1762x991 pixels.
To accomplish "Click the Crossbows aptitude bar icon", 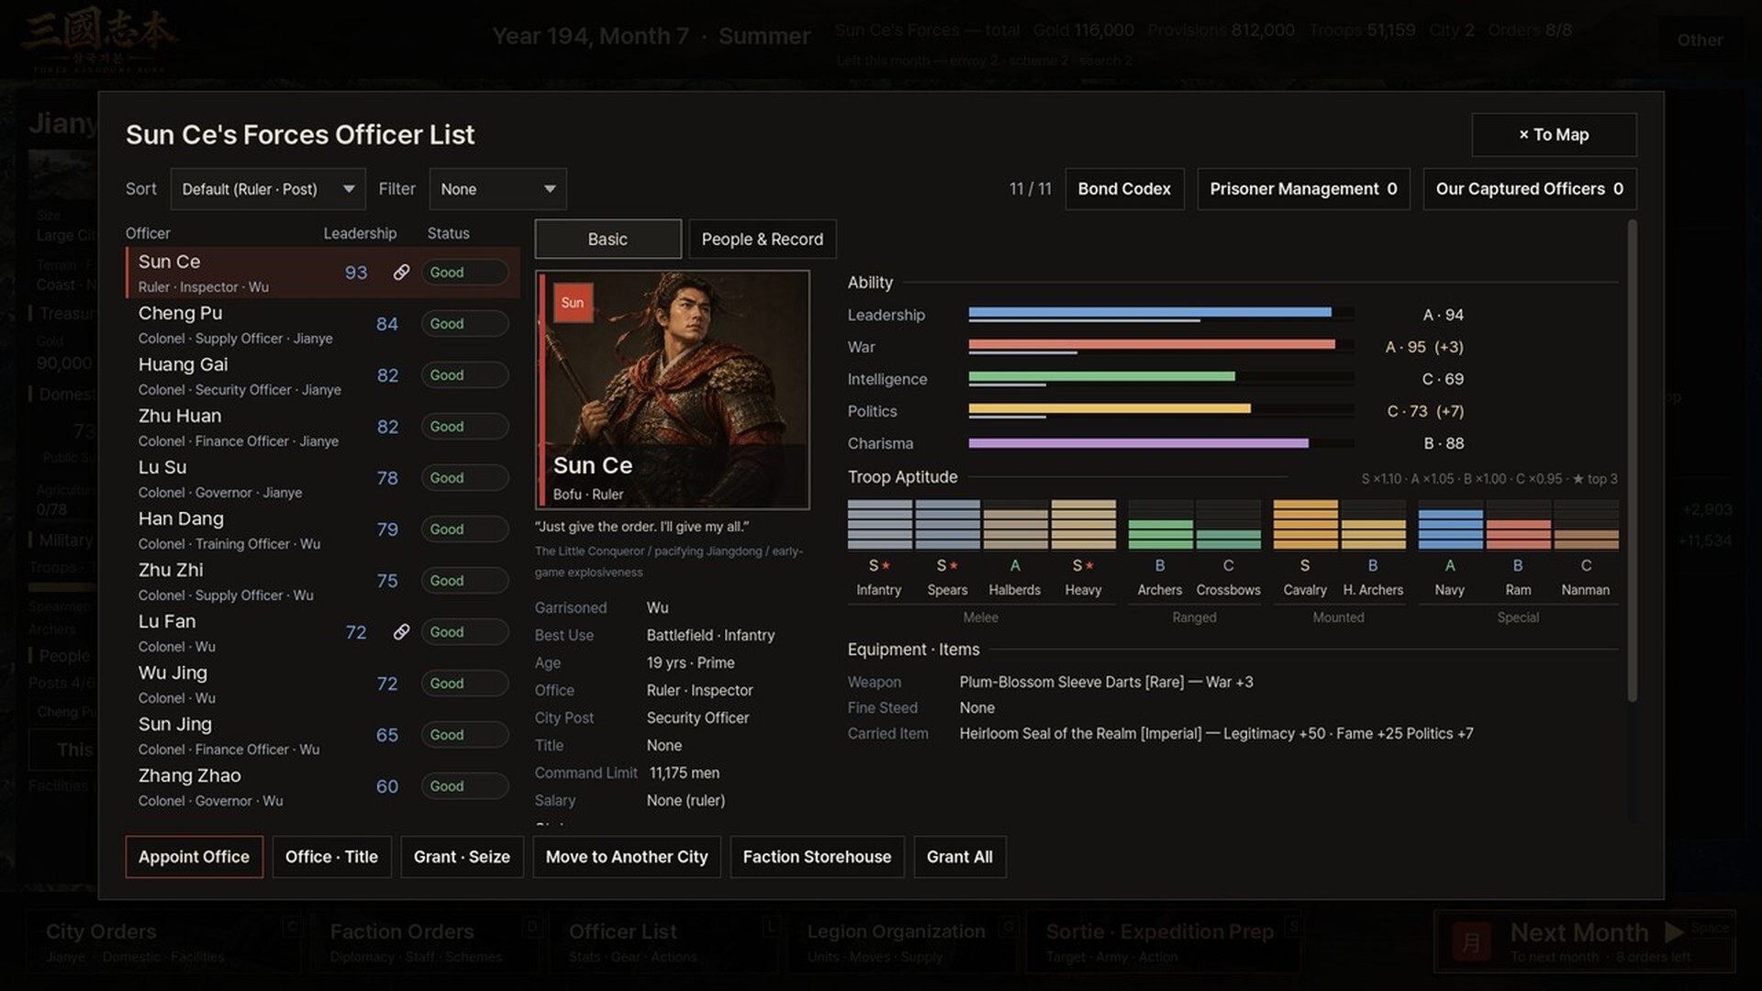I will [1228, 524].
